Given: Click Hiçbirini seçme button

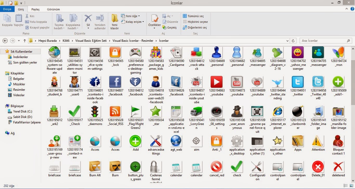Looking at the screenshot, I should pos(195,22).
